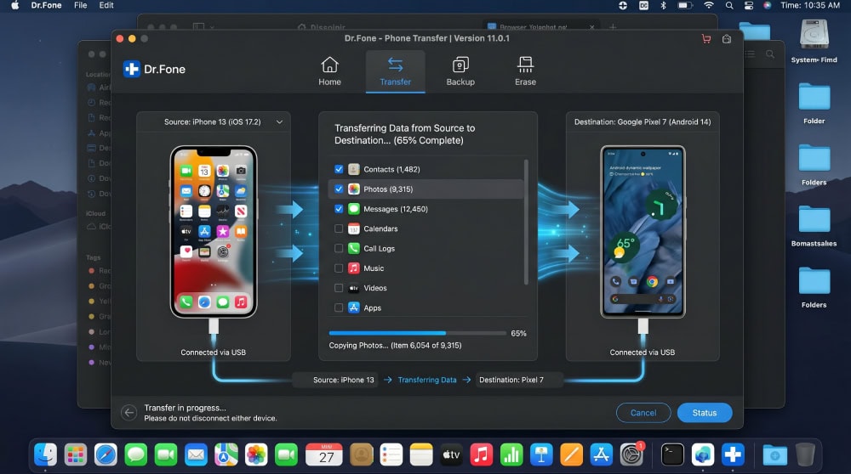Click the Videos Apple TV icon

[x=354, y=288]
